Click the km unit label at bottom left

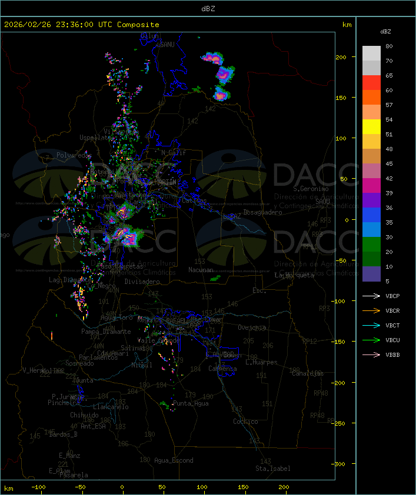[x=8, y=489]
